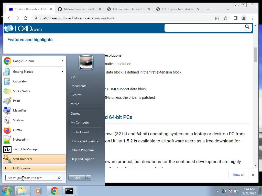The image size is (262, 196).
Task: Open shutdown options arrow next to Lock
Action: tap(88, 178)
